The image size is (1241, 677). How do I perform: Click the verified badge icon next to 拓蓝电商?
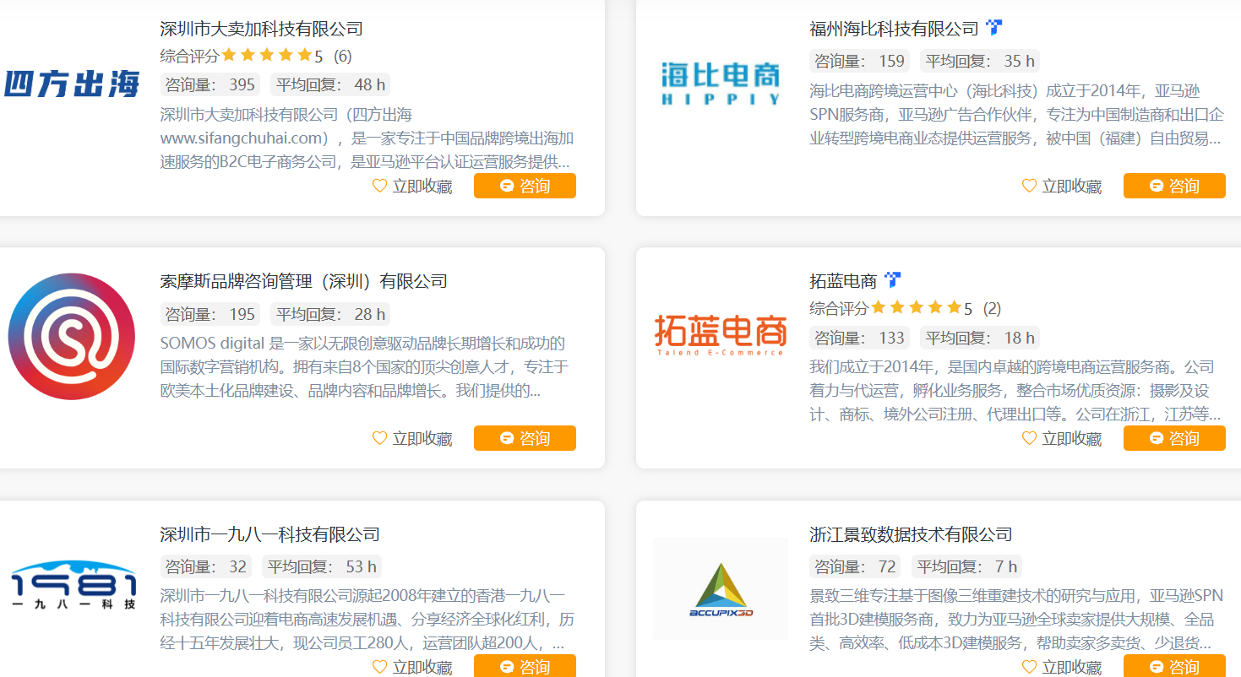tap(892, 280)
